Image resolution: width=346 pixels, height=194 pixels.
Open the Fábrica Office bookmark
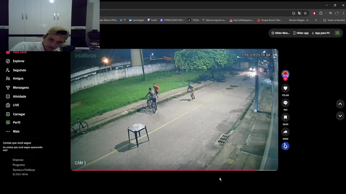click(108, 20)
